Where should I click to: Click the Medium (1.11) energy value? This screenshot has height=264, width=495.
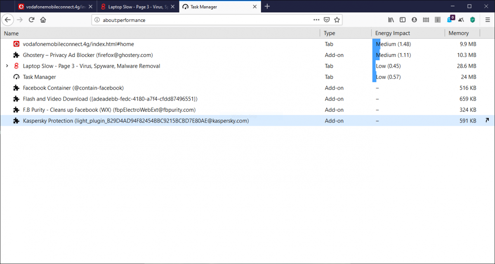tap(393, 55)
